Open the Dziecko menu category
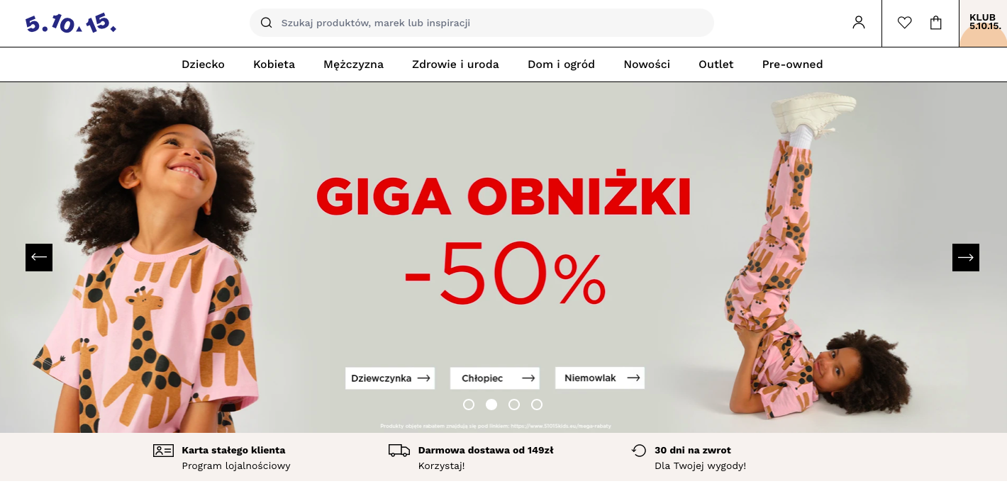The image size is (1007, 486). tap(203, 64)
